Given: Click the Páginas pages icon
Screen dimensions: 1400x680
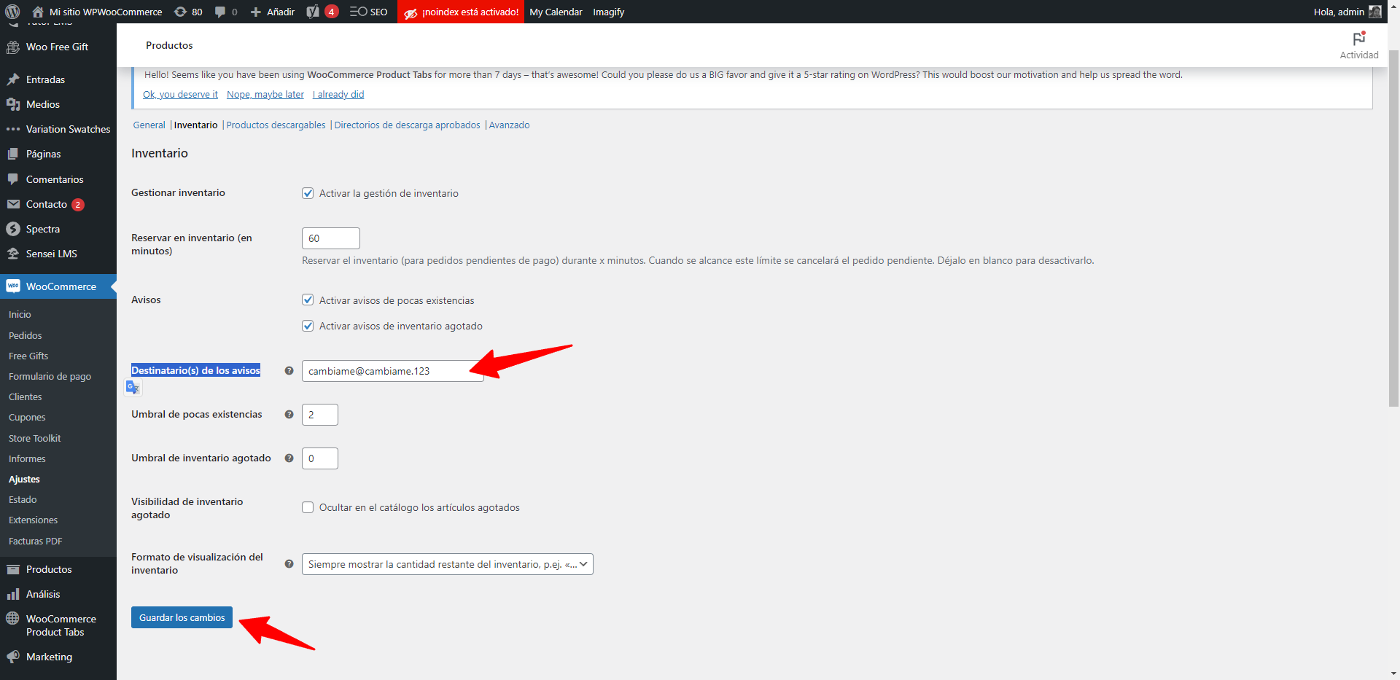Looking at the screenshot, I should 13,154.
